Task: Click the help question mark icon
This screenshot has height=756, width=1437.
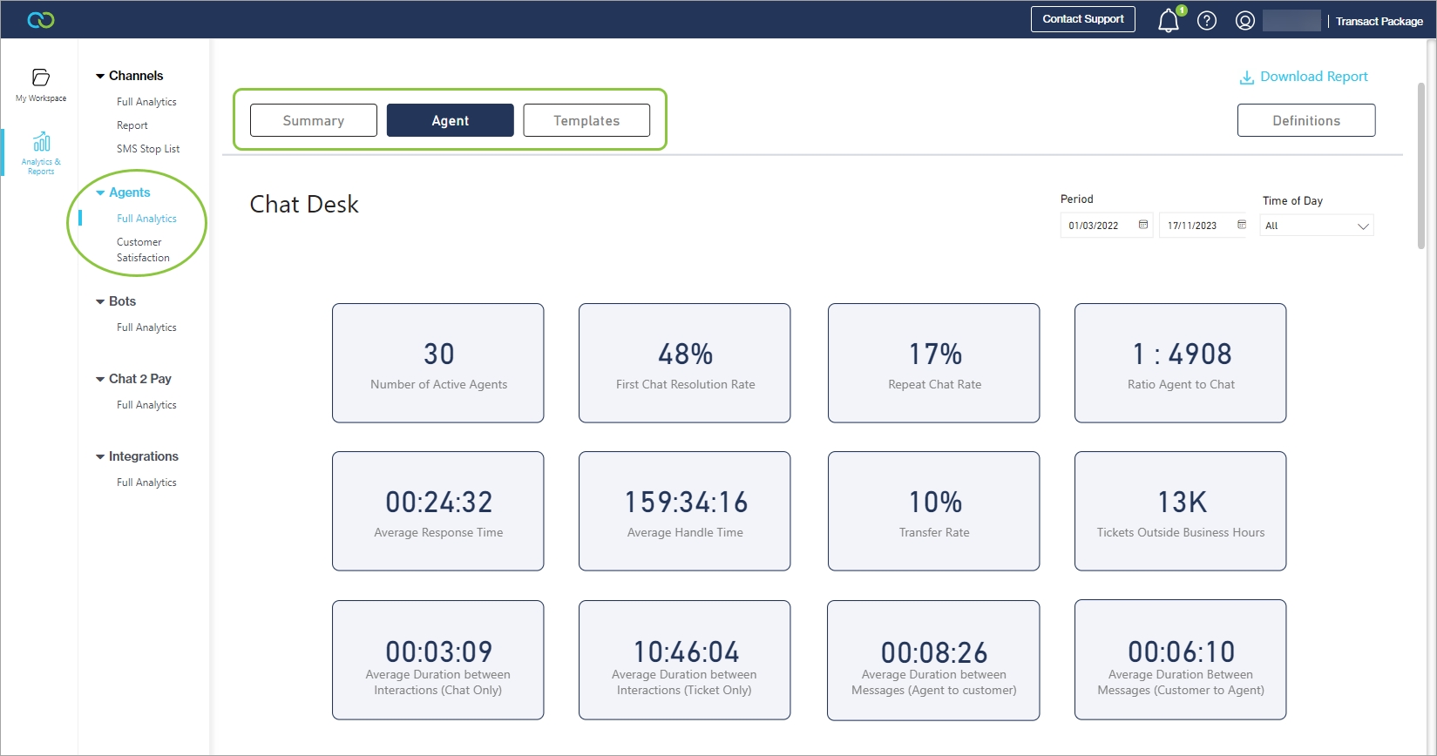Action: 1207,21
